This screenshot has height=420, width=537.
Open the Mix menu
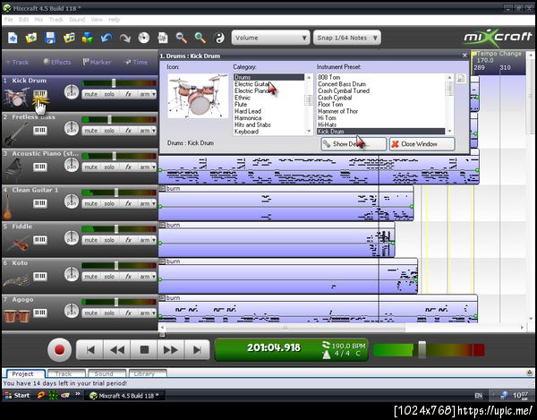point(38,20)
